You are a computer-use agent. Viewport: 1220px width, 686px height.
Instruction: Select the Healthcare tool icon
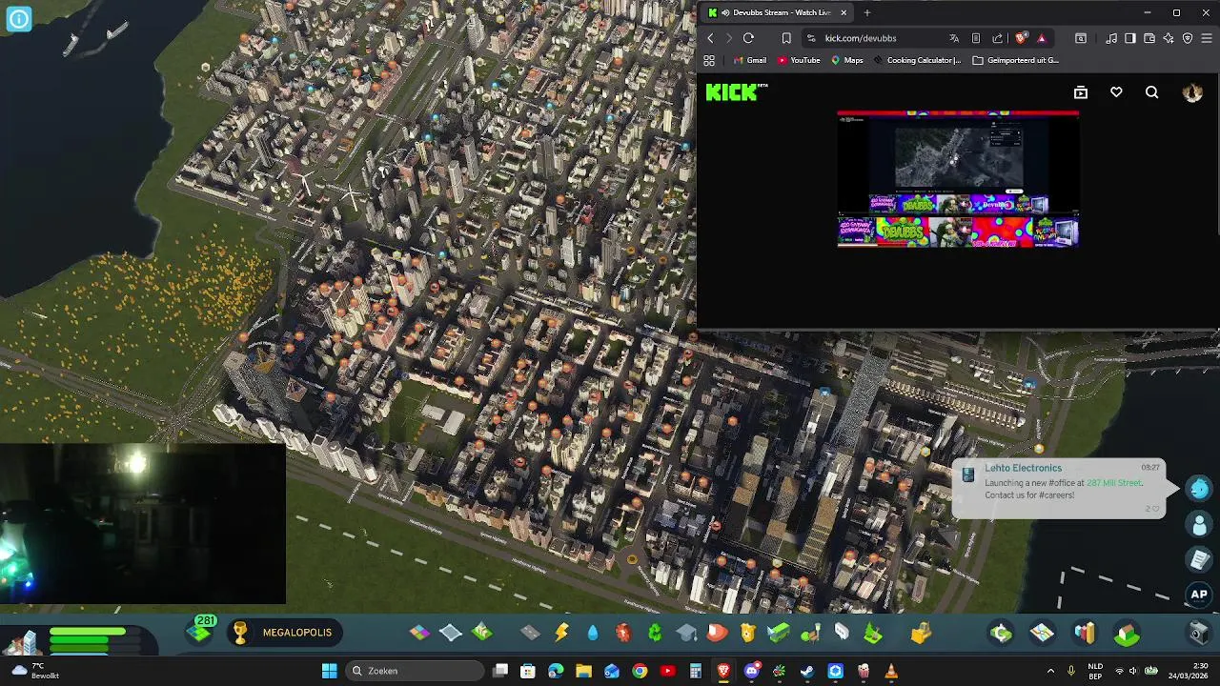623,633
